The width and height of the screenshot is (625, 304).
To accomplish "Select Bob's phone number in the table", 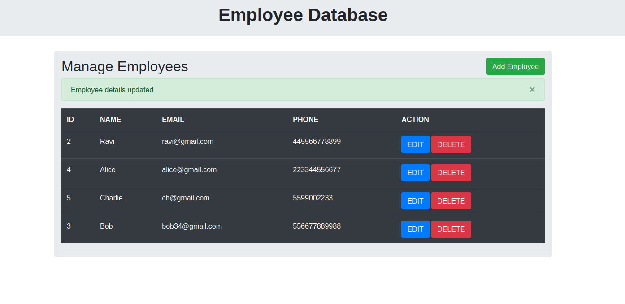I will tap(316, 226).
